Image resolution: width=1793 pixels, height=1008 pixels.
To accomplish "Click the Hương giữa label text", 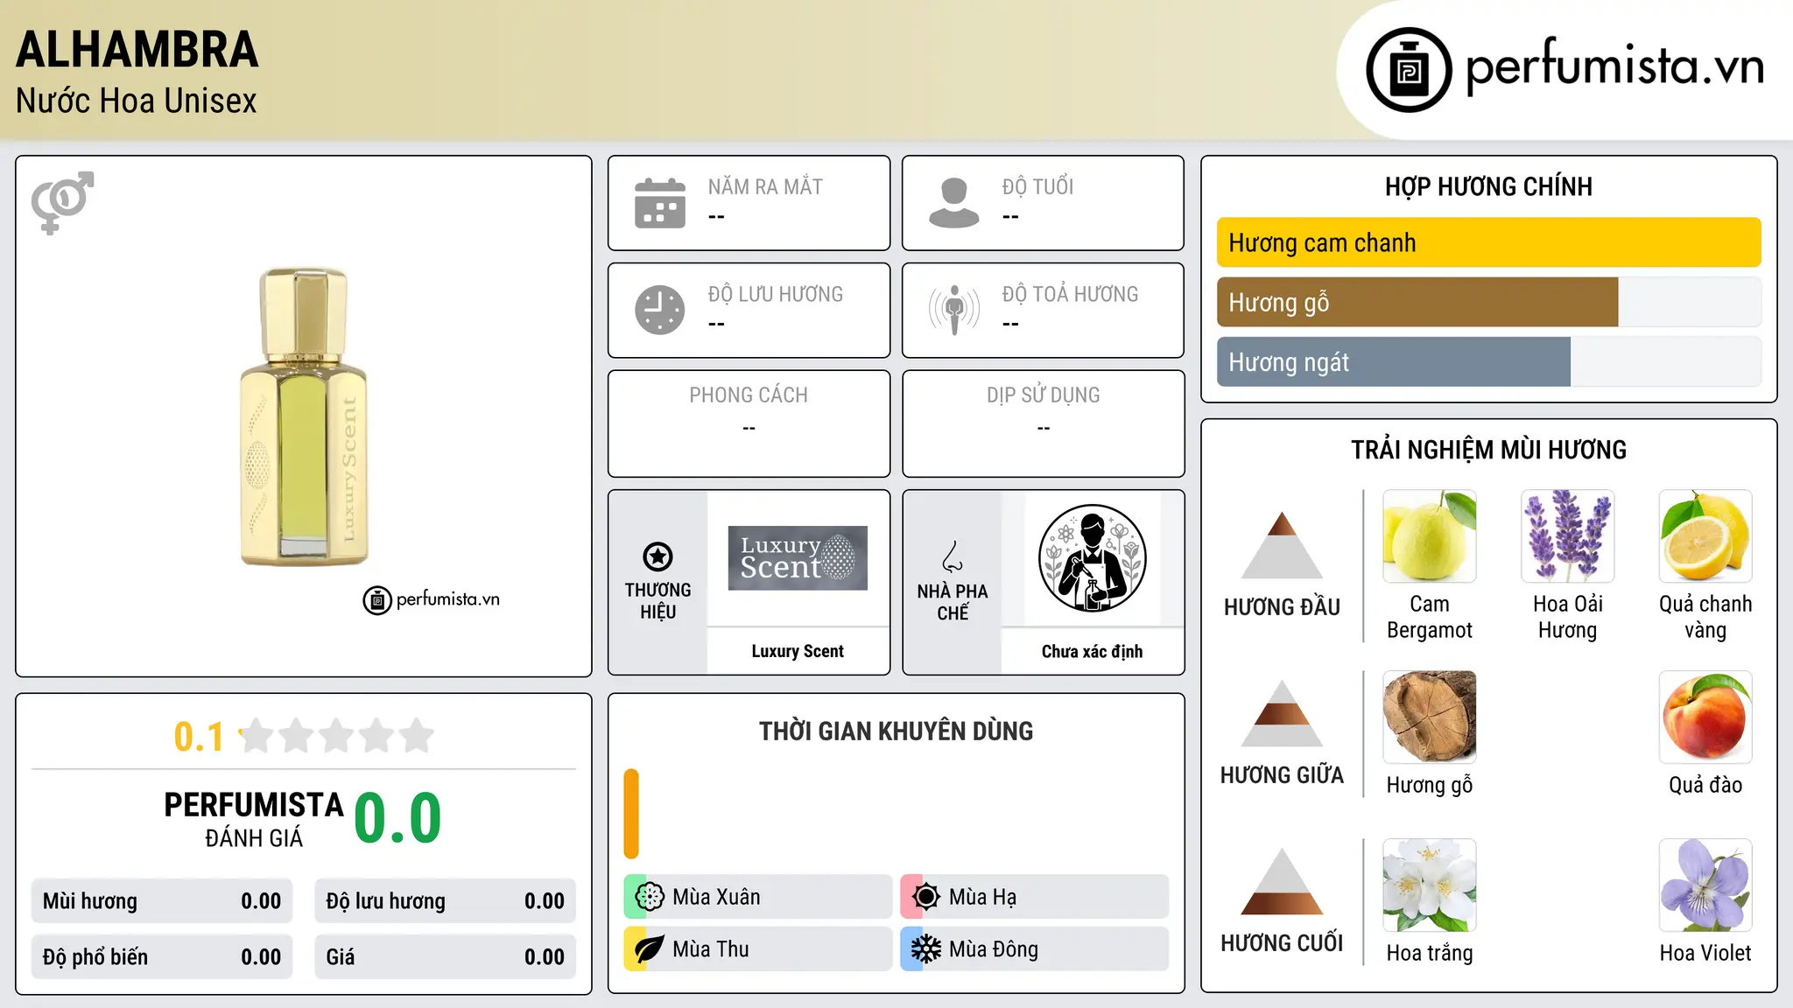I will click(1282, 774).
